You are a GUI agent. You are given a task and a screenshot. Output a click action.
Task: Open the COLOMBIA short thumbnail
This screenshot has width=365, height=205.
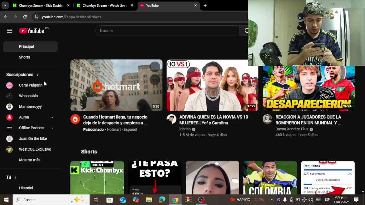(x=270, y=178)
